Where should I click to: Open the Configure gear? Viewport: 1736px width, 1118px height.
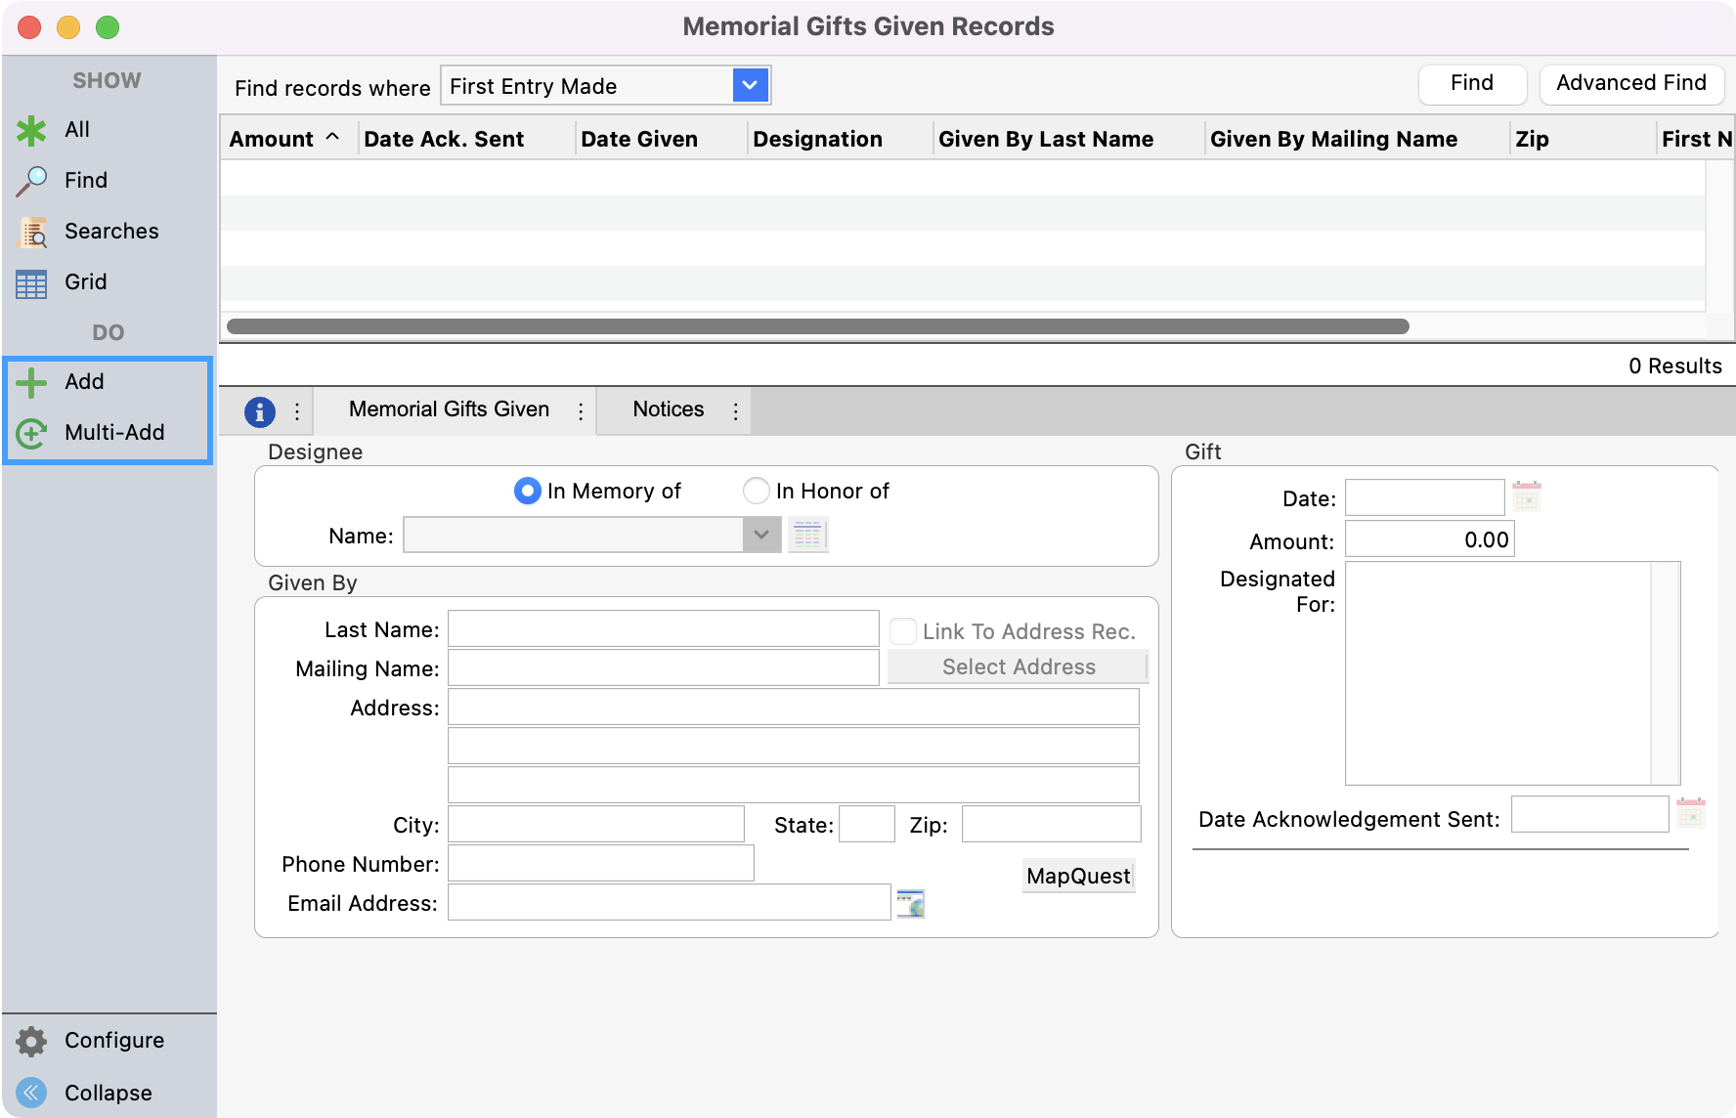pos(31,1041)
